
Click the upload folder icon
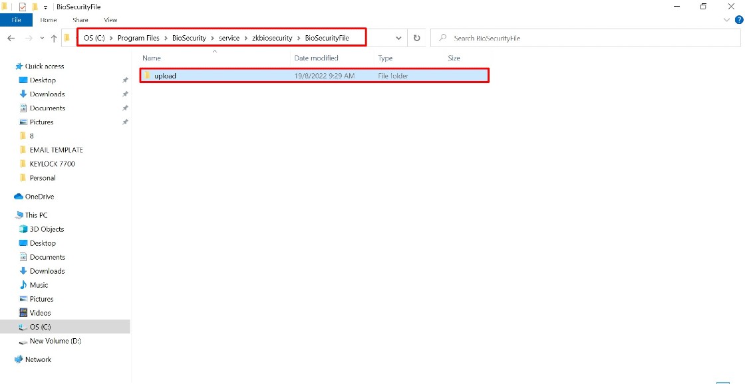[147, 76]
